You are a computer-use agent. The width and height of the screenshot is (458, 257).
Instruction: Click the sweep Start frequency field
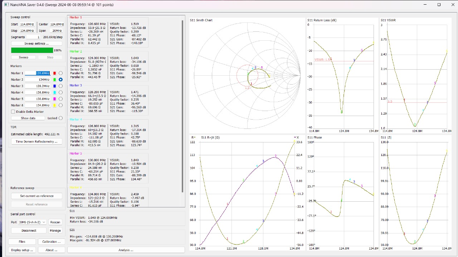pyautogui.click(x=27, y=24)
